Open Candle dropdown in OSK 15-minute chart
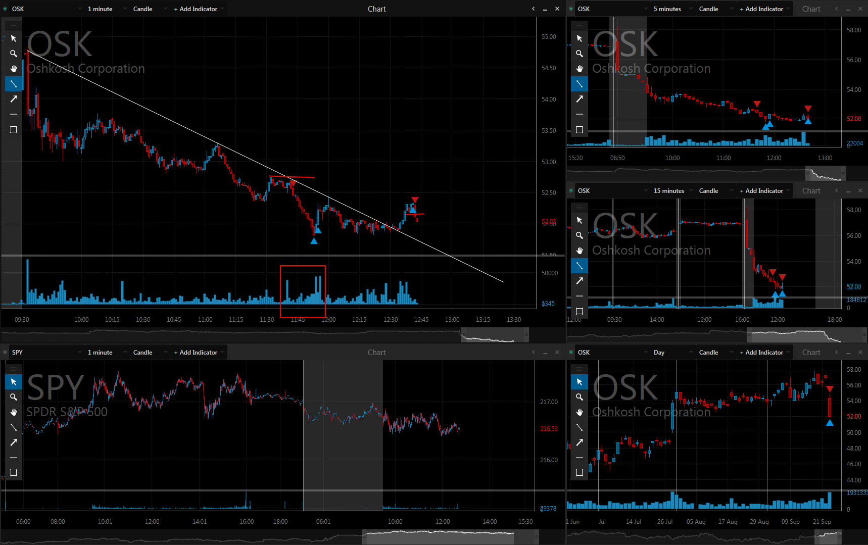 point(715,190)
